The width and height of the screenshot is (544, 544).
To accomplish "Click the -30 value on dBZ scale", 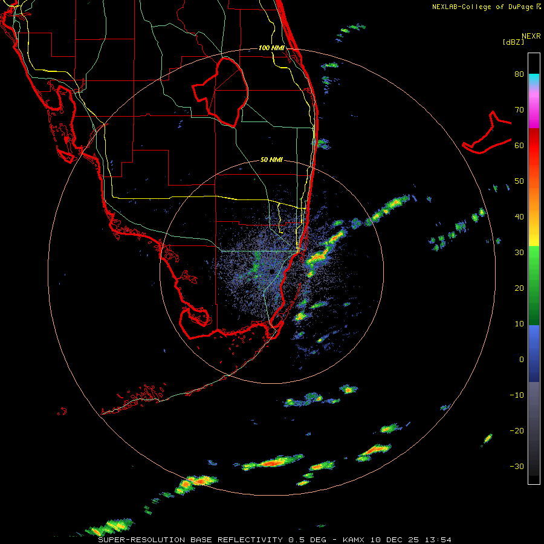I will tap(517, 466).
